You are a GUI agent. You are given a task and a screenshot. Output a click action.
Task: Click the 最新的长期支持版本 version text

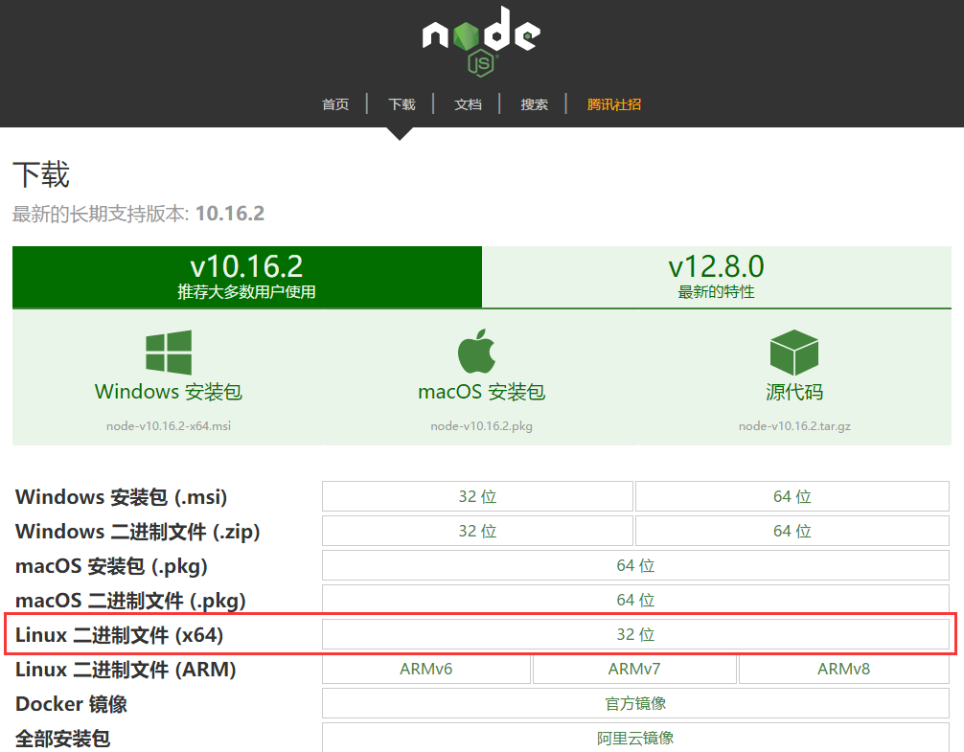pos(138,214)
